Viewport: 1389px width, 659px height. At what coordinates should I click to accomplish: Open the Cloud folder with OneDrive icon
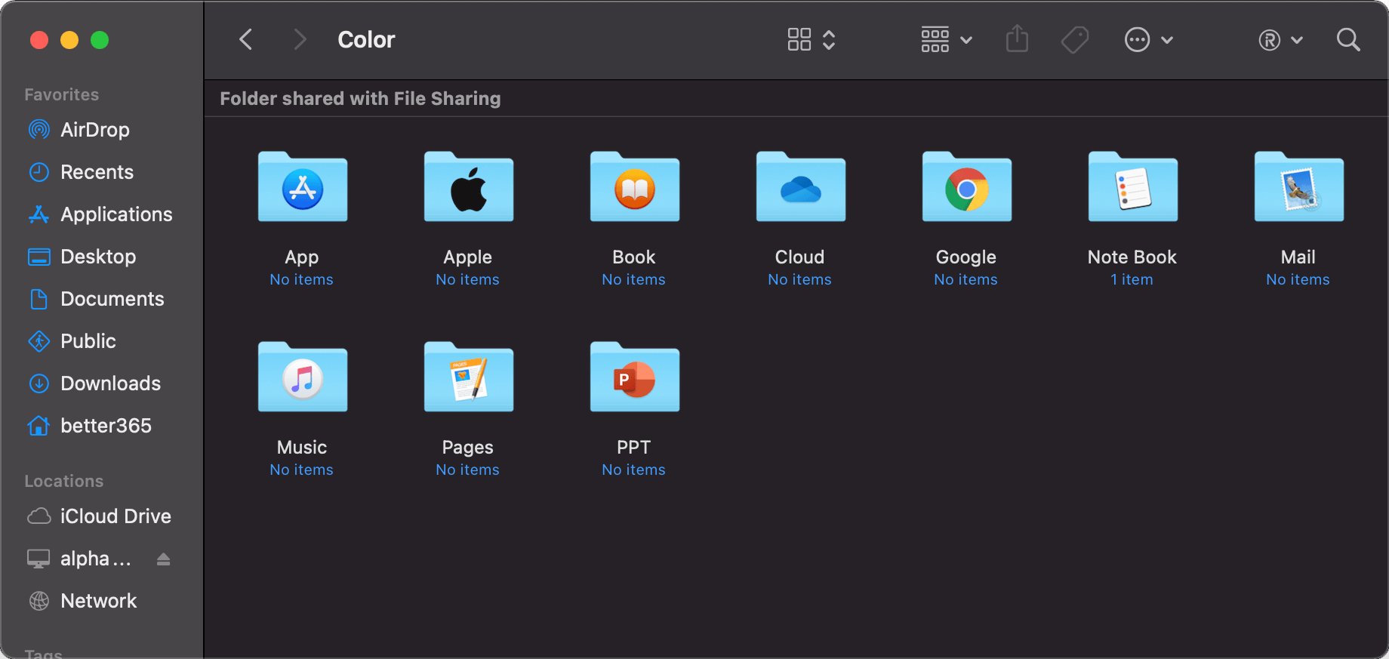(800, 188)
